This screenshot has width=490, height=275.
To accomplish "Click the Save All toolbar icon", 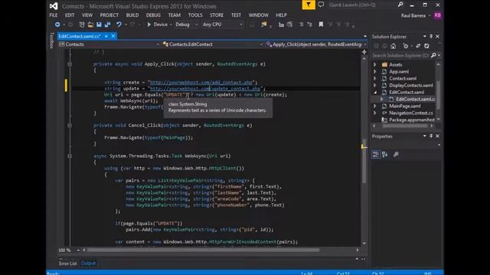I will 107,24.
